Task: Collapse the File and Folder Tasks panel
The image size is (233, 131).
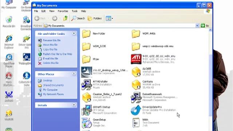Action: 74,33
